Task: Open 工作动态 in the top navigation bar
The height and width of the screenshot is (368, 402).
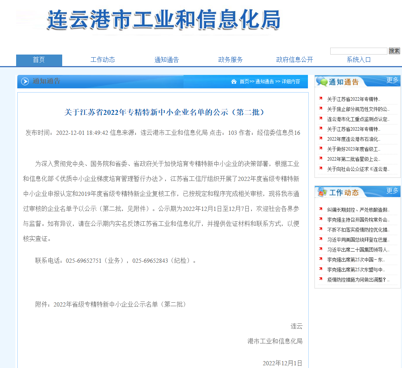Action: (x=103, y=60)
